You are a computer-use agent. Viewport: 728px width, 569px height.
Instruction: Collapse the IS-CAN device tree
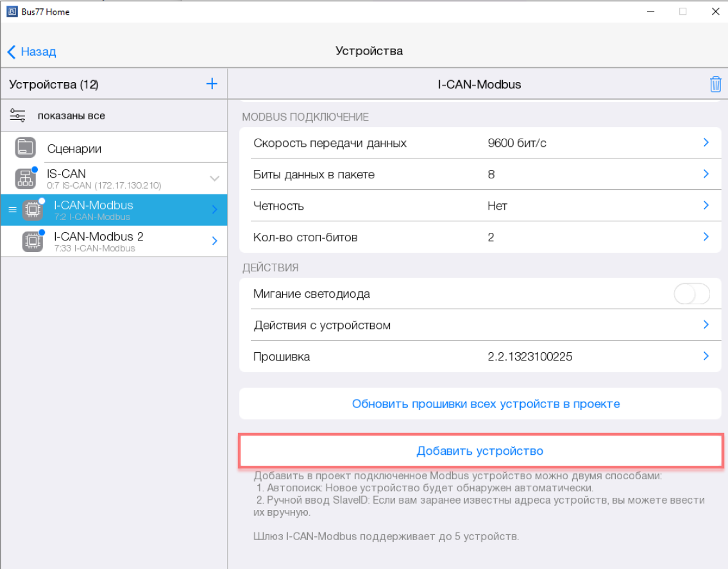pos(215,178)
